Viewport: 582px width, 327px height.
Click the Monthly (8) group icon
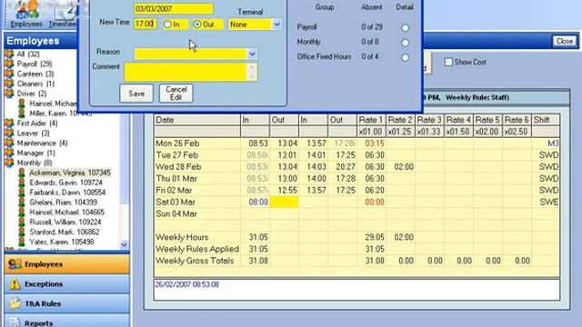[x=9, y=163]
